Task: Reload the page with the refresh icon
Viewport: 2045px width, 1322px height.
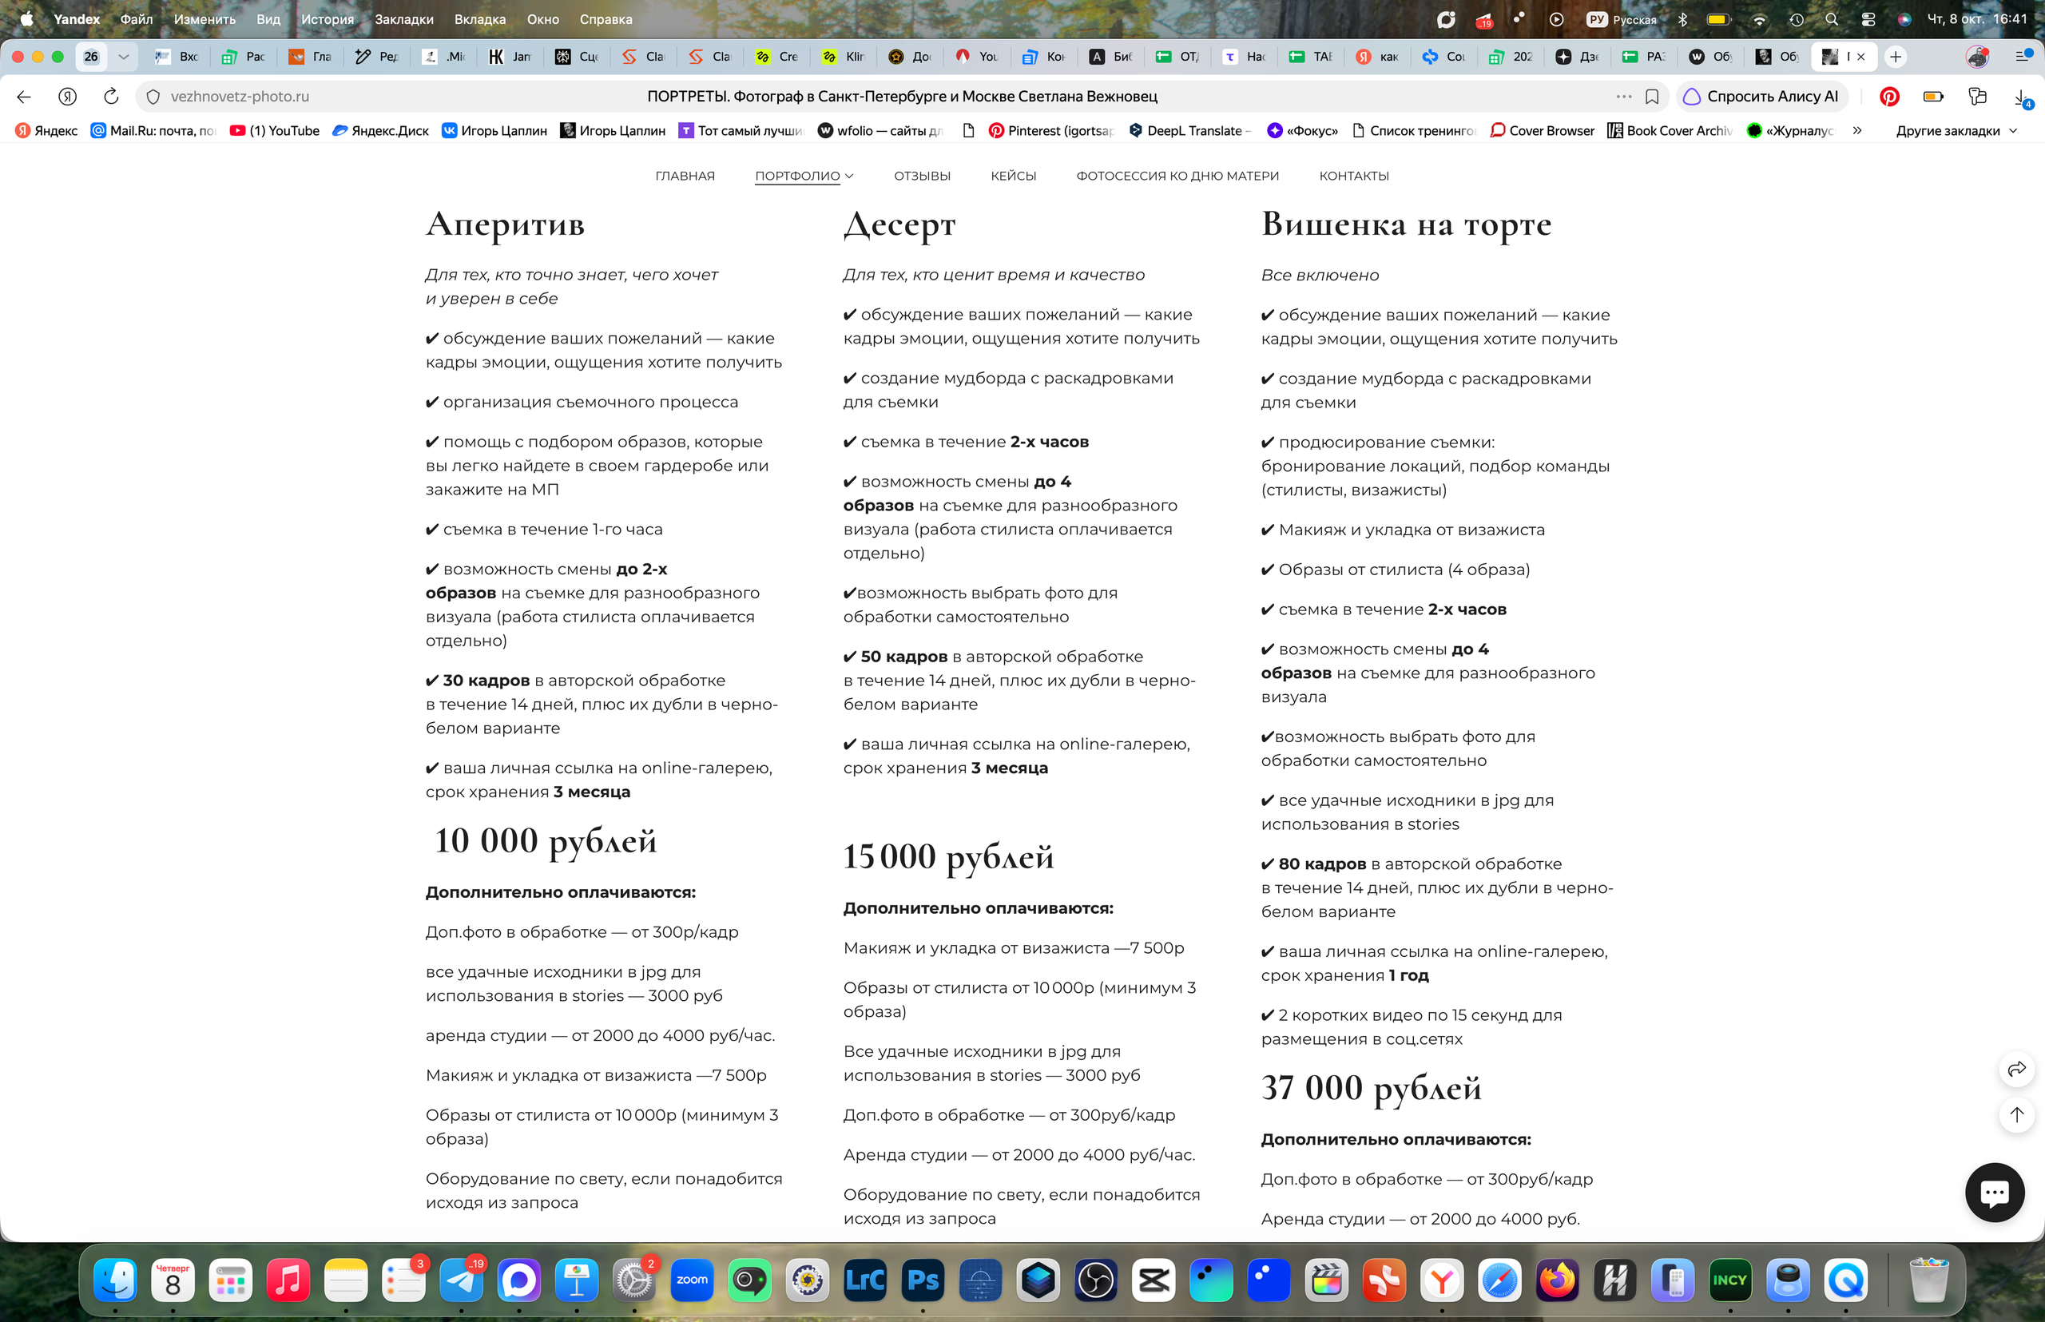Action: [x=111, y=96]
